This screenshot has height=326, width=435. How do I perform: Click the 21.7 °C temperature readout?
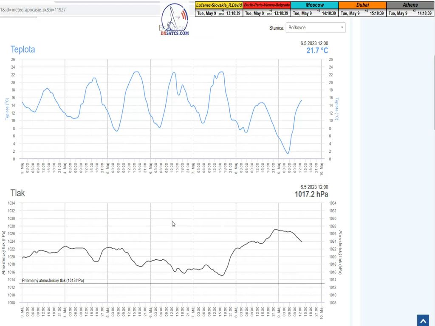point(317,51)
